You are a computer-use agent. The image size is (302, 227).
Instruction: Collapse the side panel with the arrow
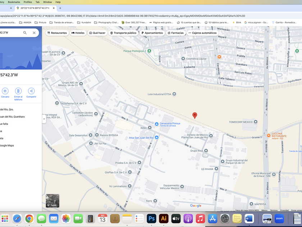point(44,119)
